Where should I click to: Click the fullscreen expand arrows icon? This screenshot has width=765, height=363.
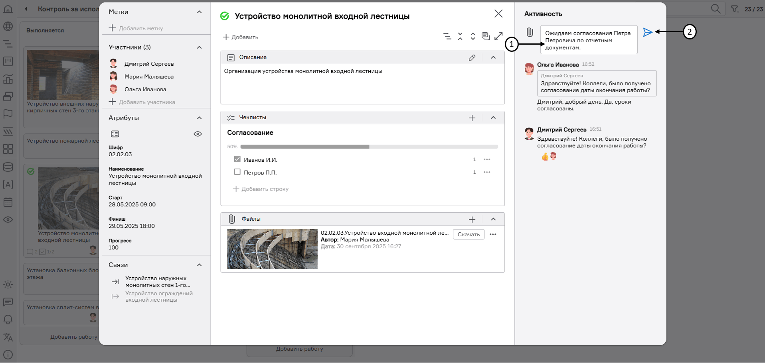click(x=498, y=36)
